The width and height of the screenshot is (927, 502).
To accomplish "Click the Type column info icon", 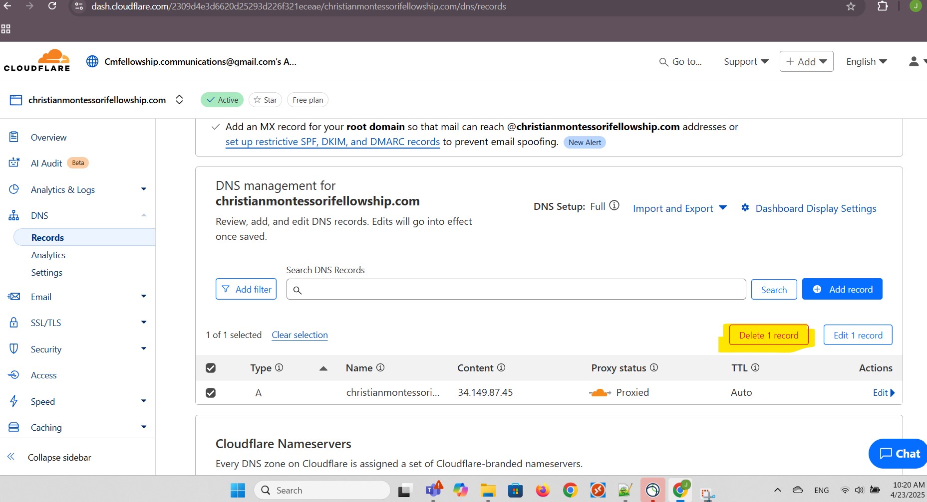I will (x=279, y=367).
